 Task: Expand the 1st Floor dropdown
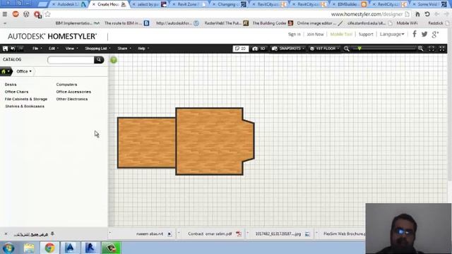click(x=324, y=49)
